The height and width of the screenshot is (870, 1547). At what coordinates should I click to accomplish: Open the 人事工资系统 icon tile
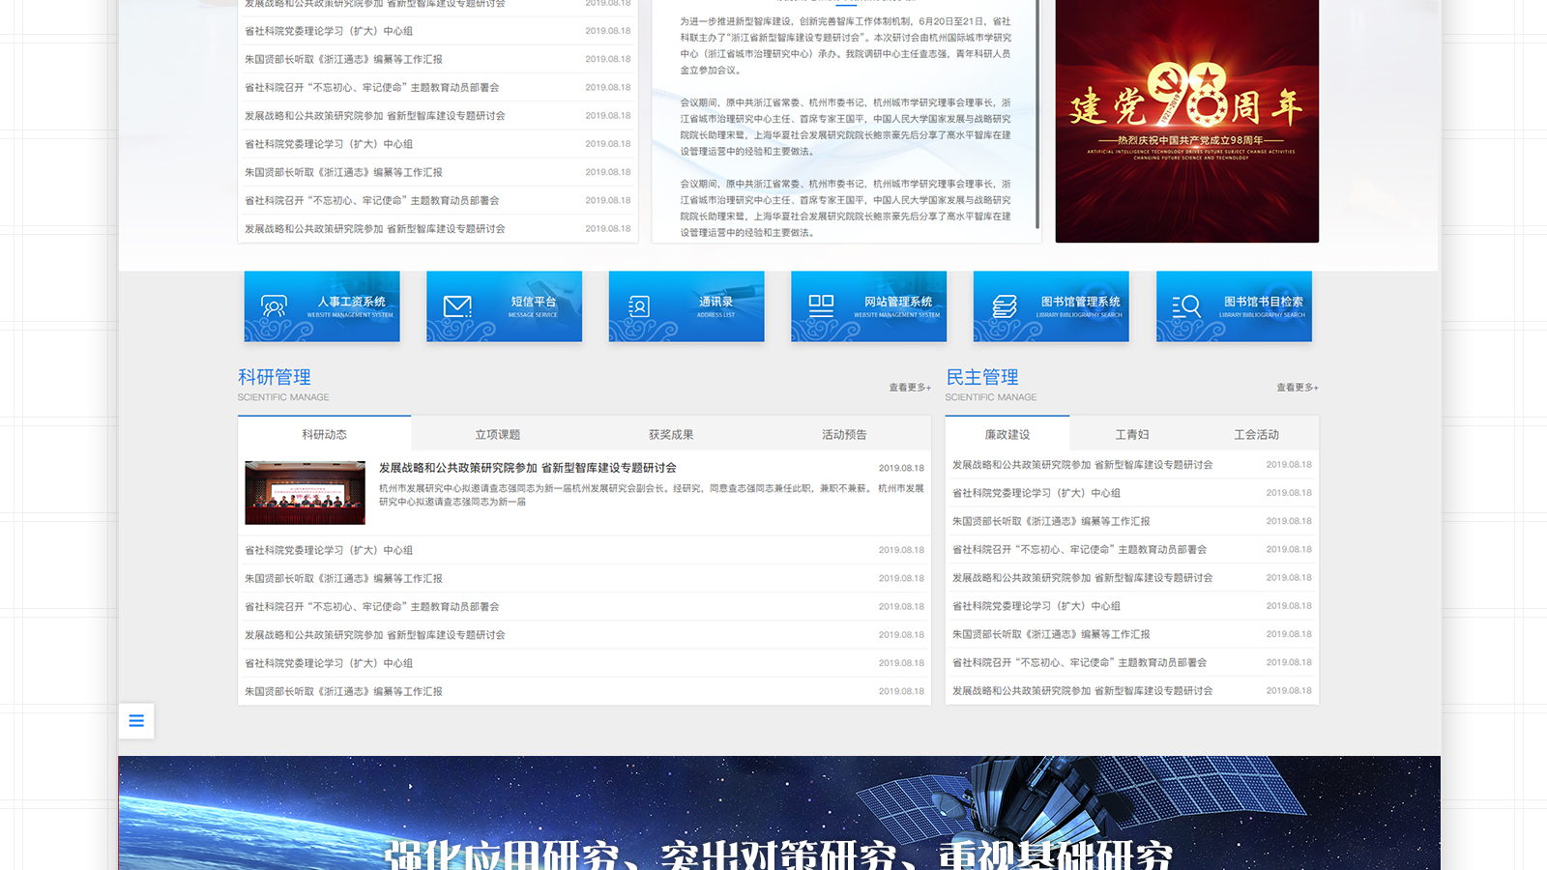coord(275,307)
